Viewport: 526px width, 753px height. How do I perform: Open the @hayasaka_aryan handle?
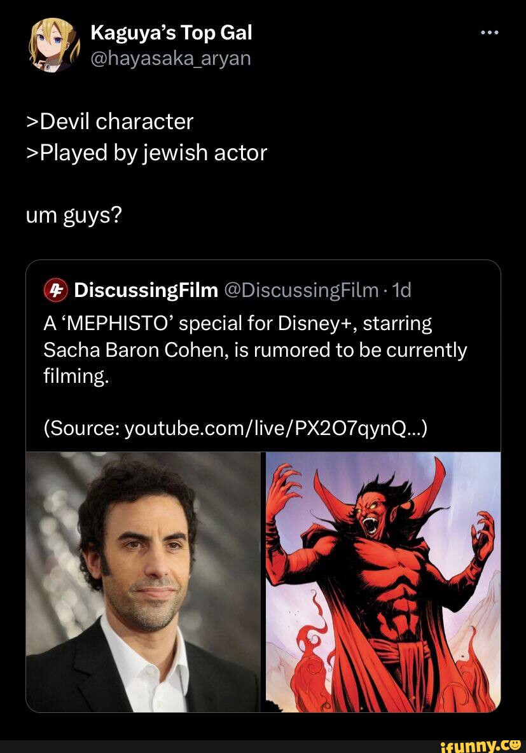click(x=170, y=59)
